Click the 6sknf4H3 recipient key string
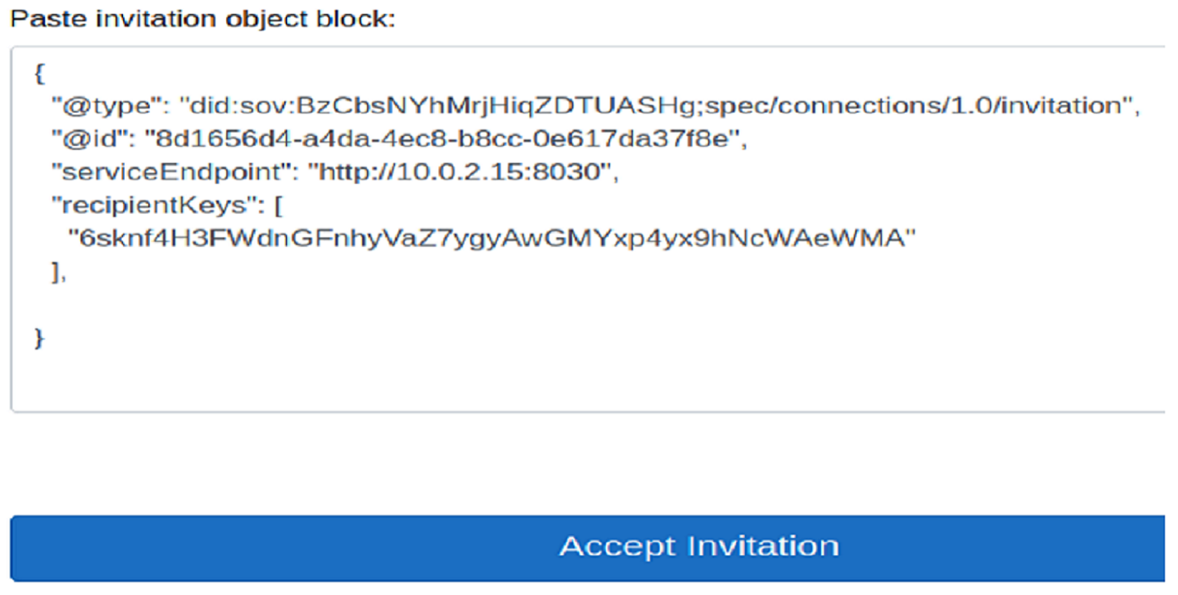Viewport: 1178px width, 595px height. (x=491, y=238)
